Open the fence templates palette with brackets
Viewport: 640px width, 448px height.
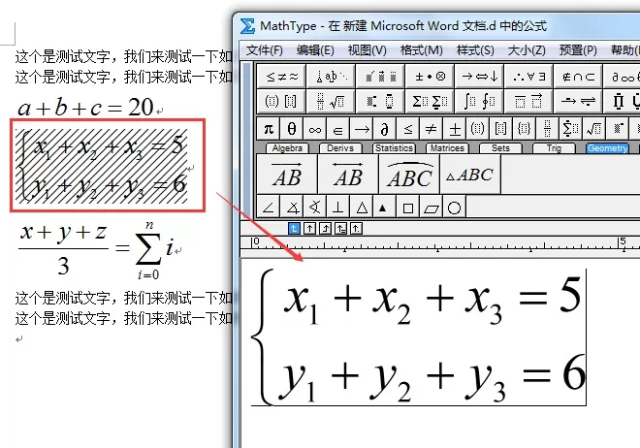pyautogui.click(x=281, y=101)
